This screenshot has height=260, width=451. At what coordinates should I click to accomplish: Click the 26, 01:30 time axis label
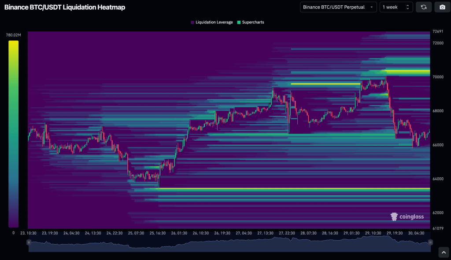click(179, 233)
